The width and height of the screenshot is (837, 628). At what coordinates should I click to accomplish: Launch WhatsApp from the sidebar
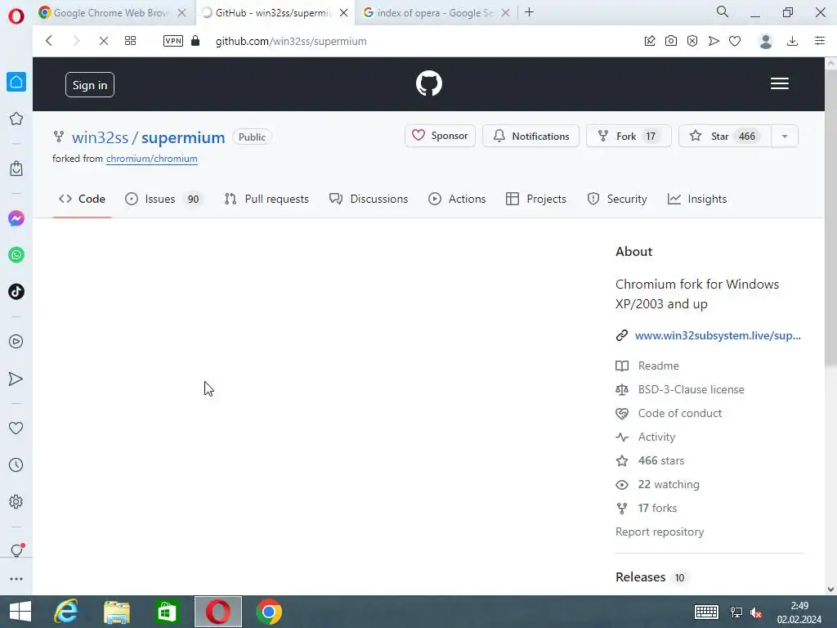pos(16,255)
